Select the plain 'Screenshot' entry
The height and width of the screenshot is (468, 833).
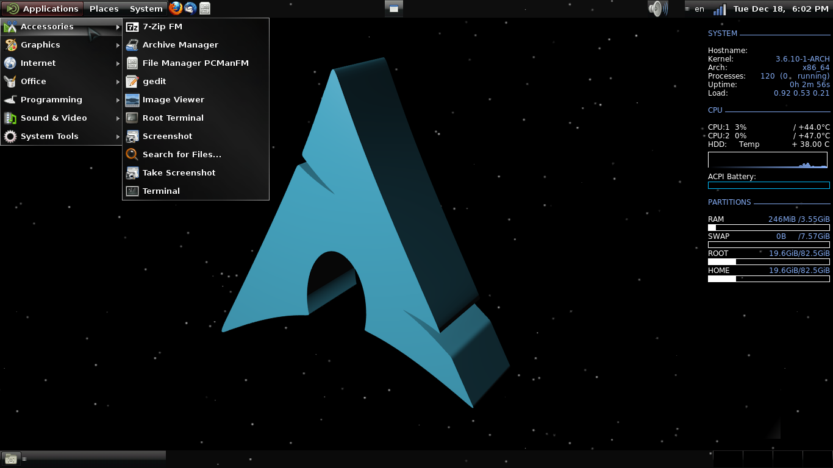[196, 136]
